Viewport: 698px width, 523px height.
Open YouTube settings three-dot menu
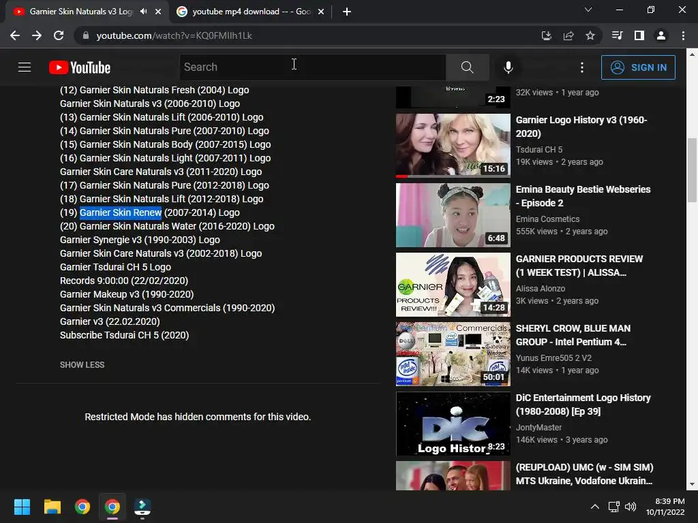582,67
